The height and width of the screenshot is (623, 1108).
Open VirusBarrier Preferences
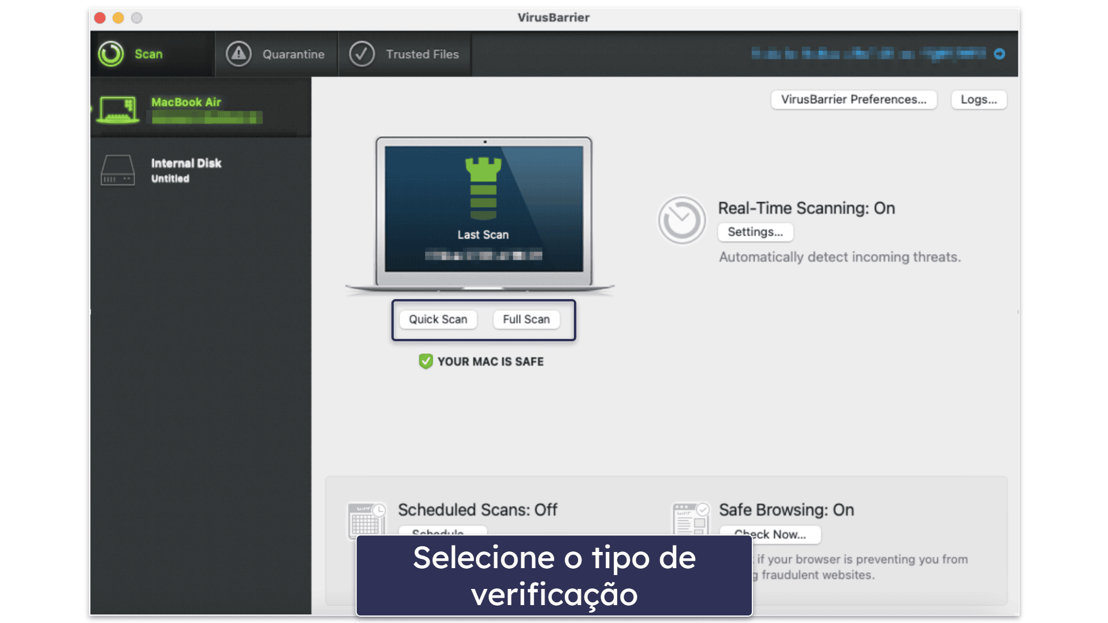(x=853, y=99)
